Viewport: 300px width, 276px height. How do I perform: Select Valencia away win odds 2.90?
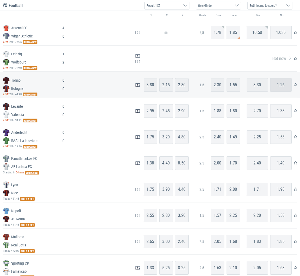(182, 111)
